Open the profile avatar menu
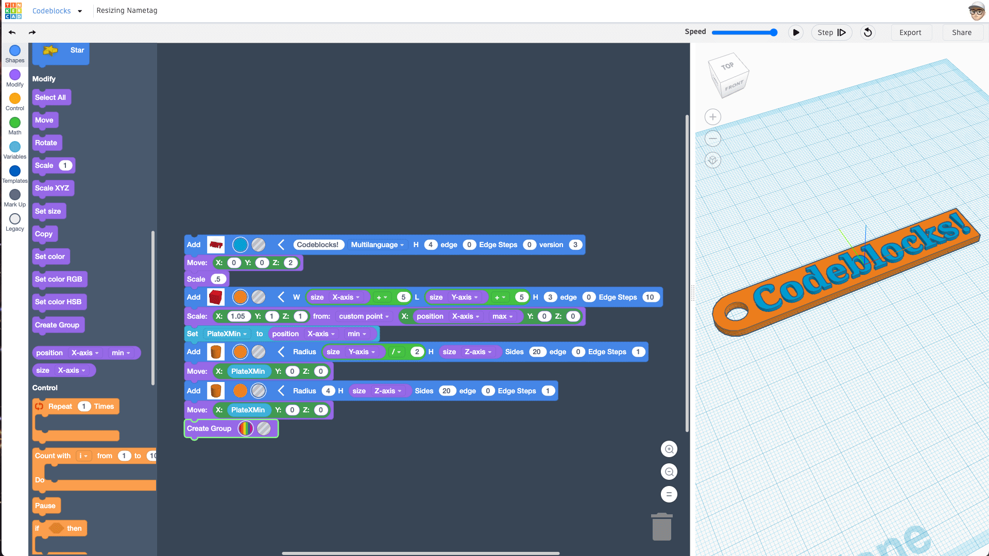 coord(977,10)
